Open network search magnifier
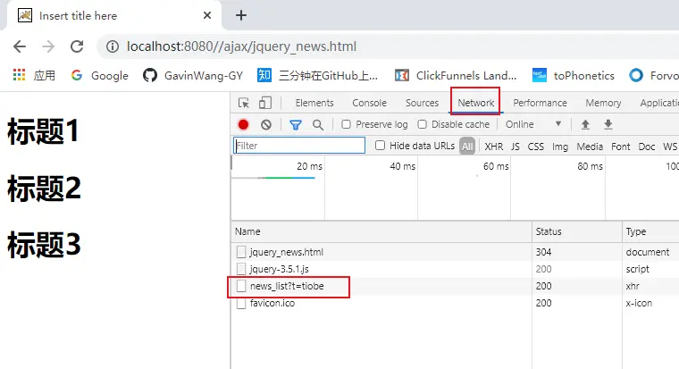Viewport: 679px width, 369px height. 318,125
